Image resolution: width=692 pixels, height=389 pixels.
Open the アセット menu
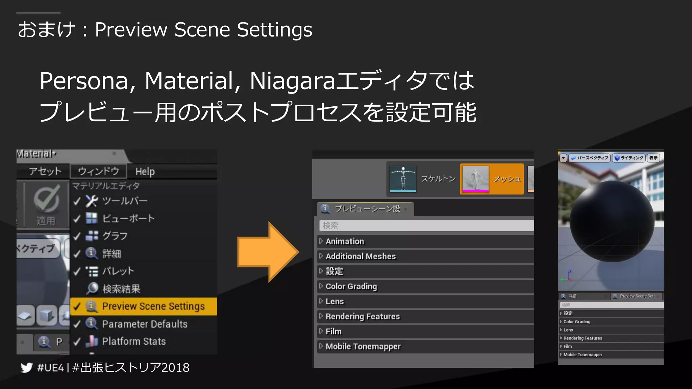tap(45, 171)
